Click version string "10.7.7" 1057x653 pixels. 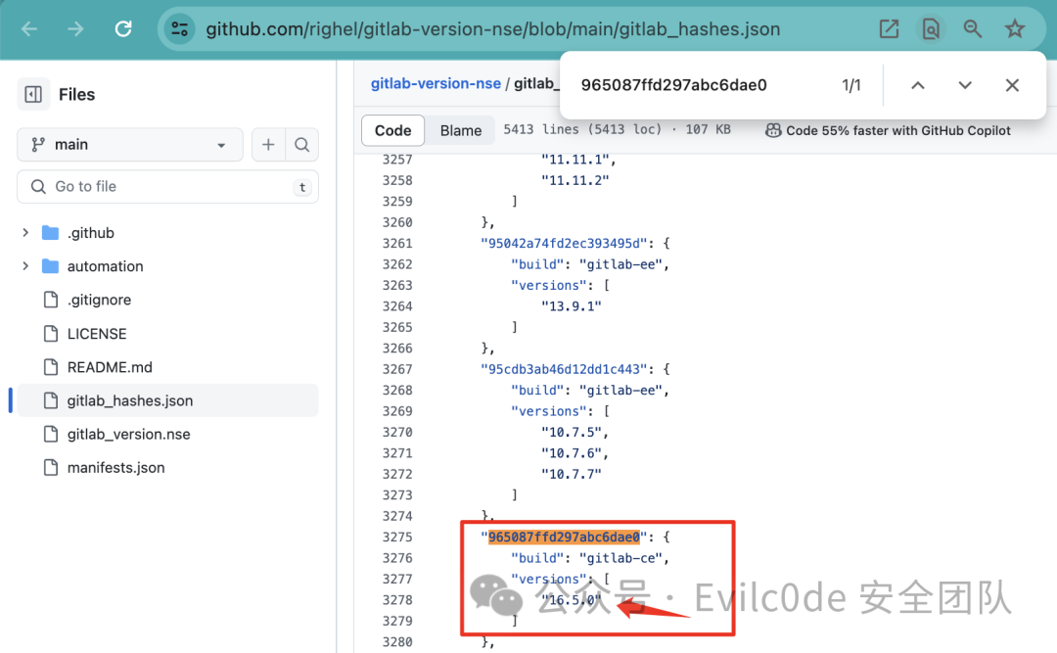[571, 474]
